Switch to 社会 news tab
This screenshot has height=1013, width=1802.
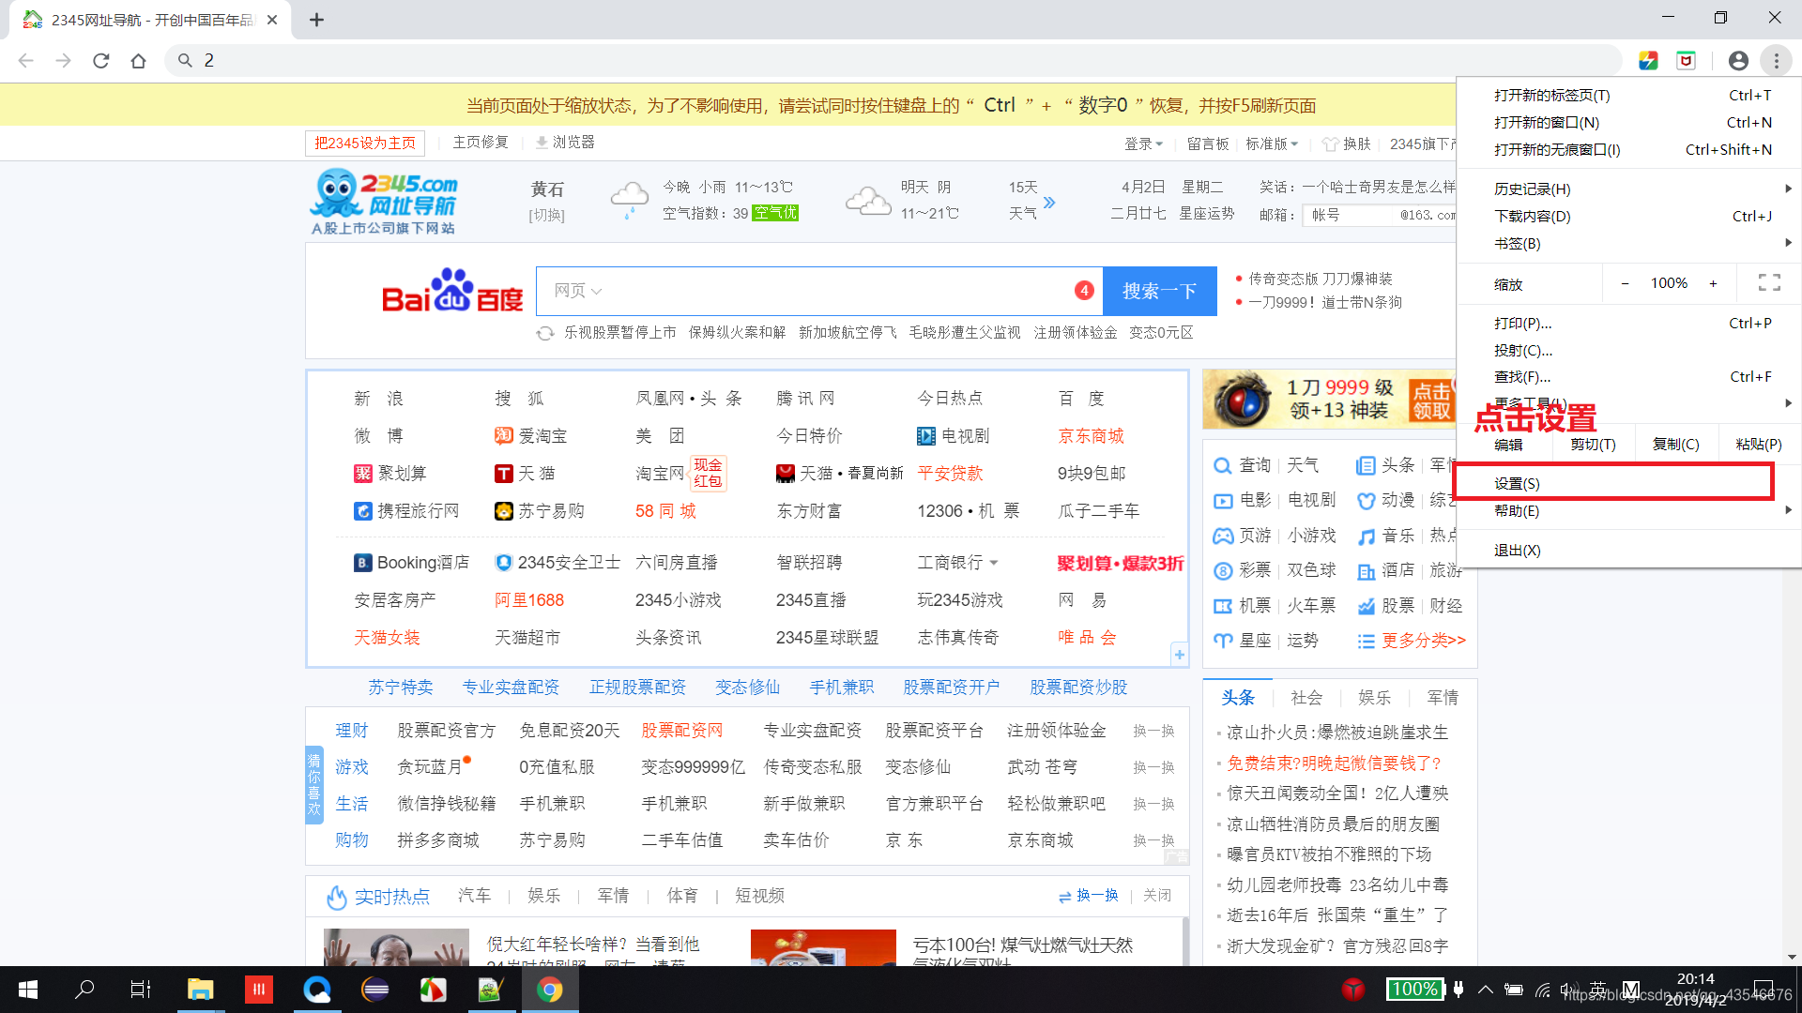click(x=1306, y=698)
